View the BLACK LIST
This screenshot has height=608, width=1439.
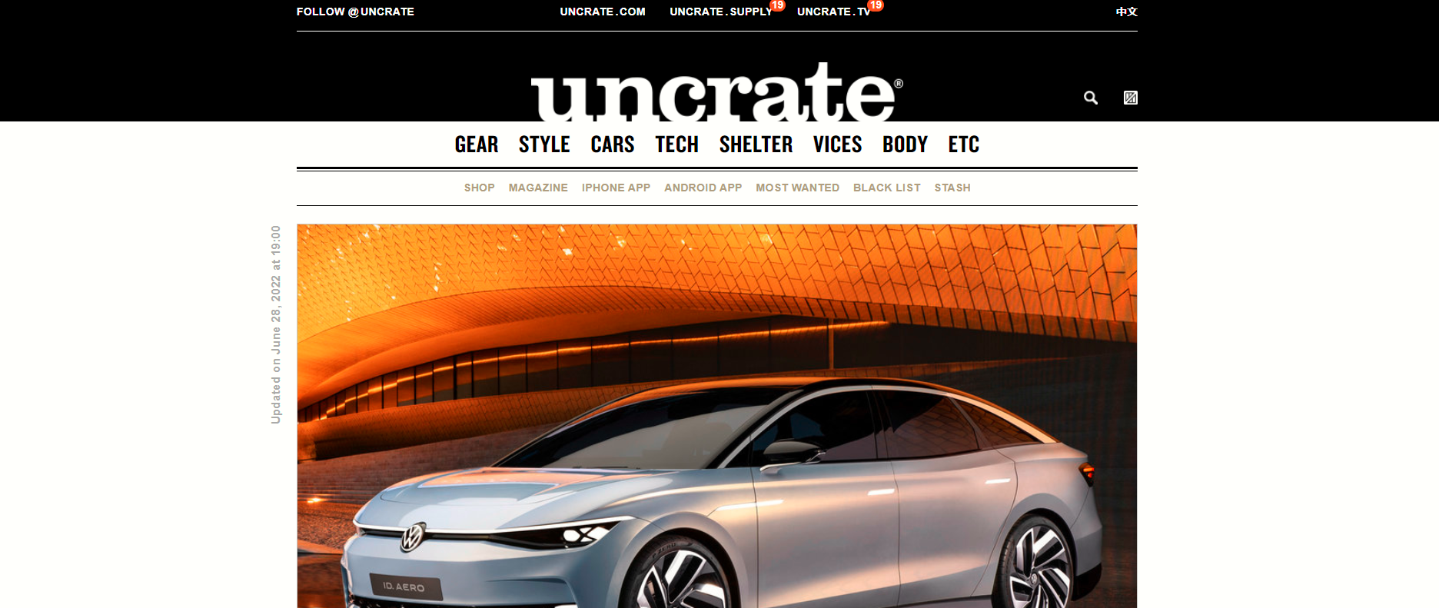tap(886, 188)
